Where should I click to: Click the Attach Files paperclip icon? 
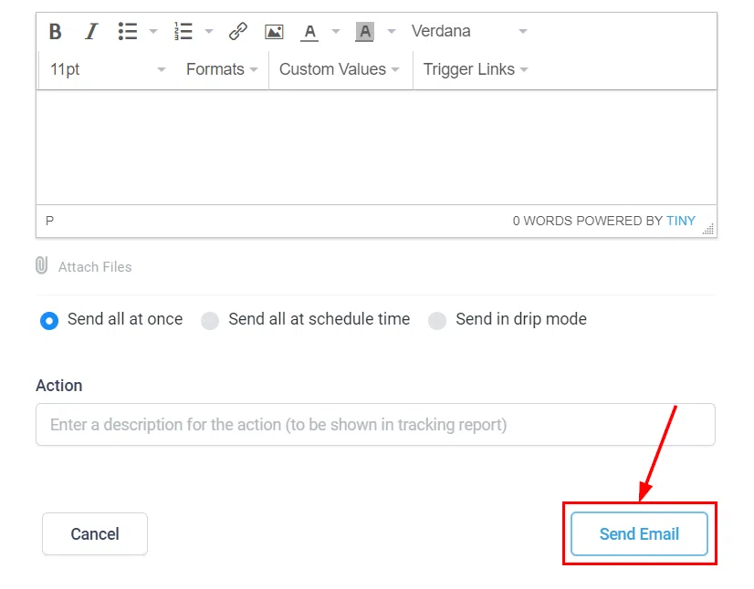click(x=41, y=266)
